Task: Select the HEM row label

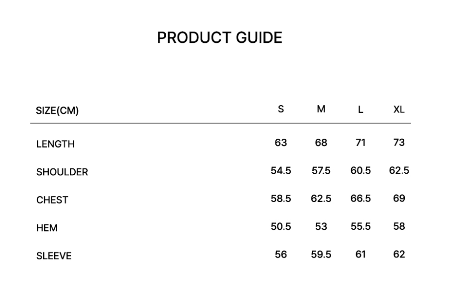Action: pyautogui.click(x=47, y=228)
